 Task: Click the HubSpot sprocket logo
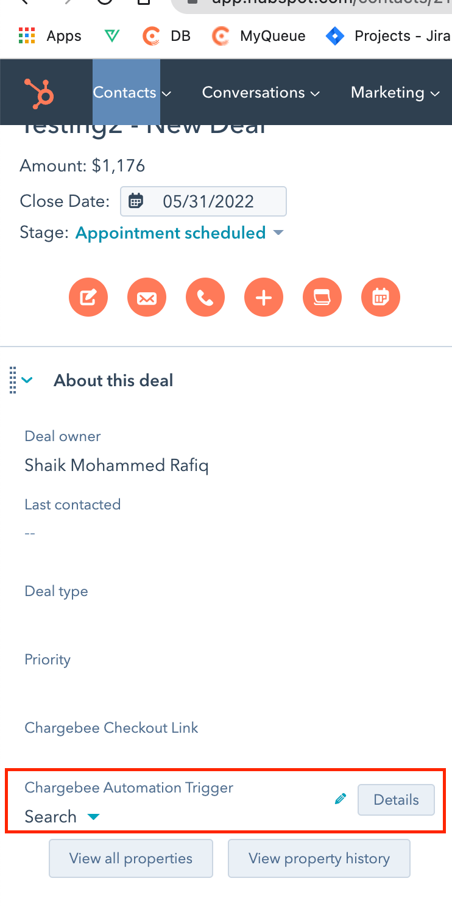[40, 93]
